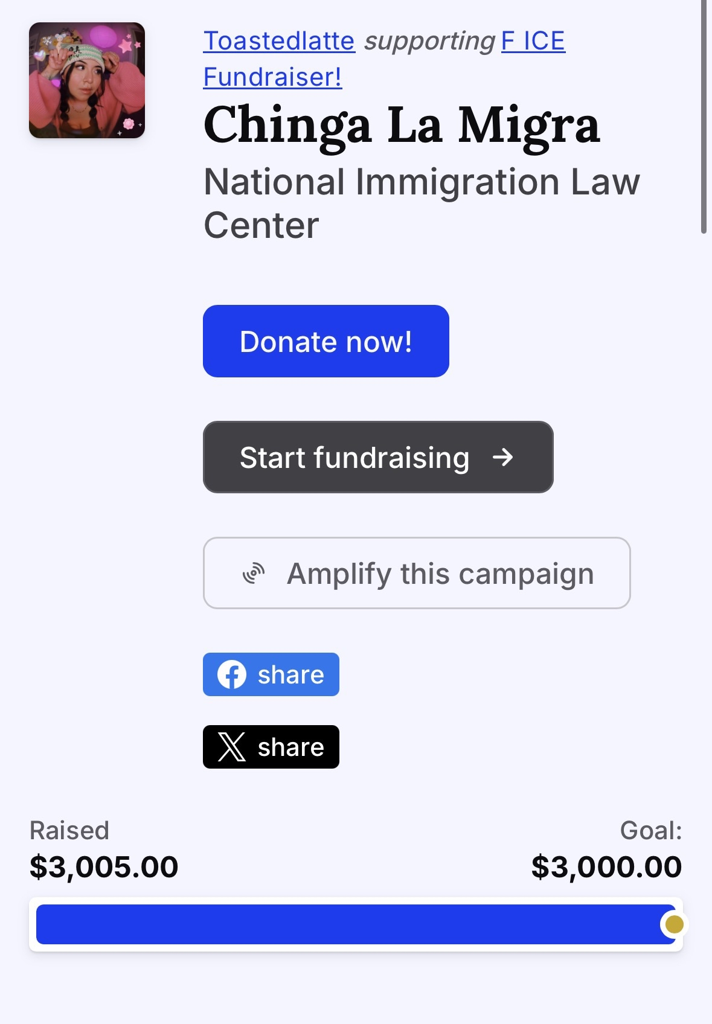Click the arrow icon beside Start fundraising
The width and height of the screenshot is (712, 1024).
[x=502, y=458]
